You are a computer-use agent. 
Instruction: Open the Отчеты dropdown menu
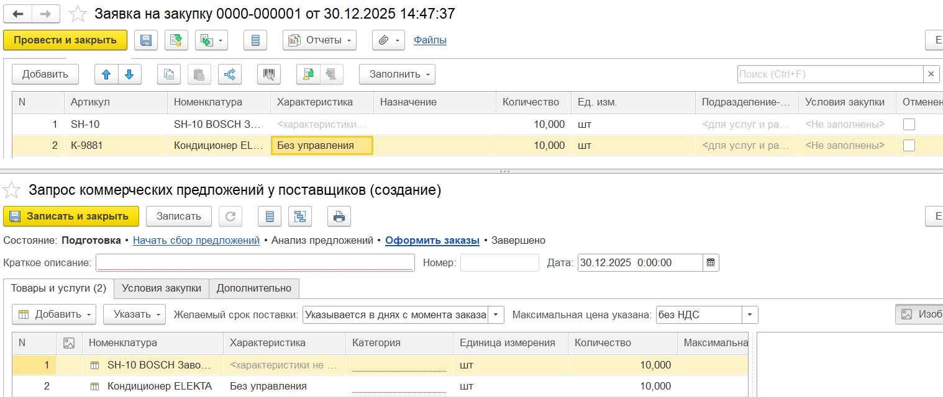click(x=319, y=40)
